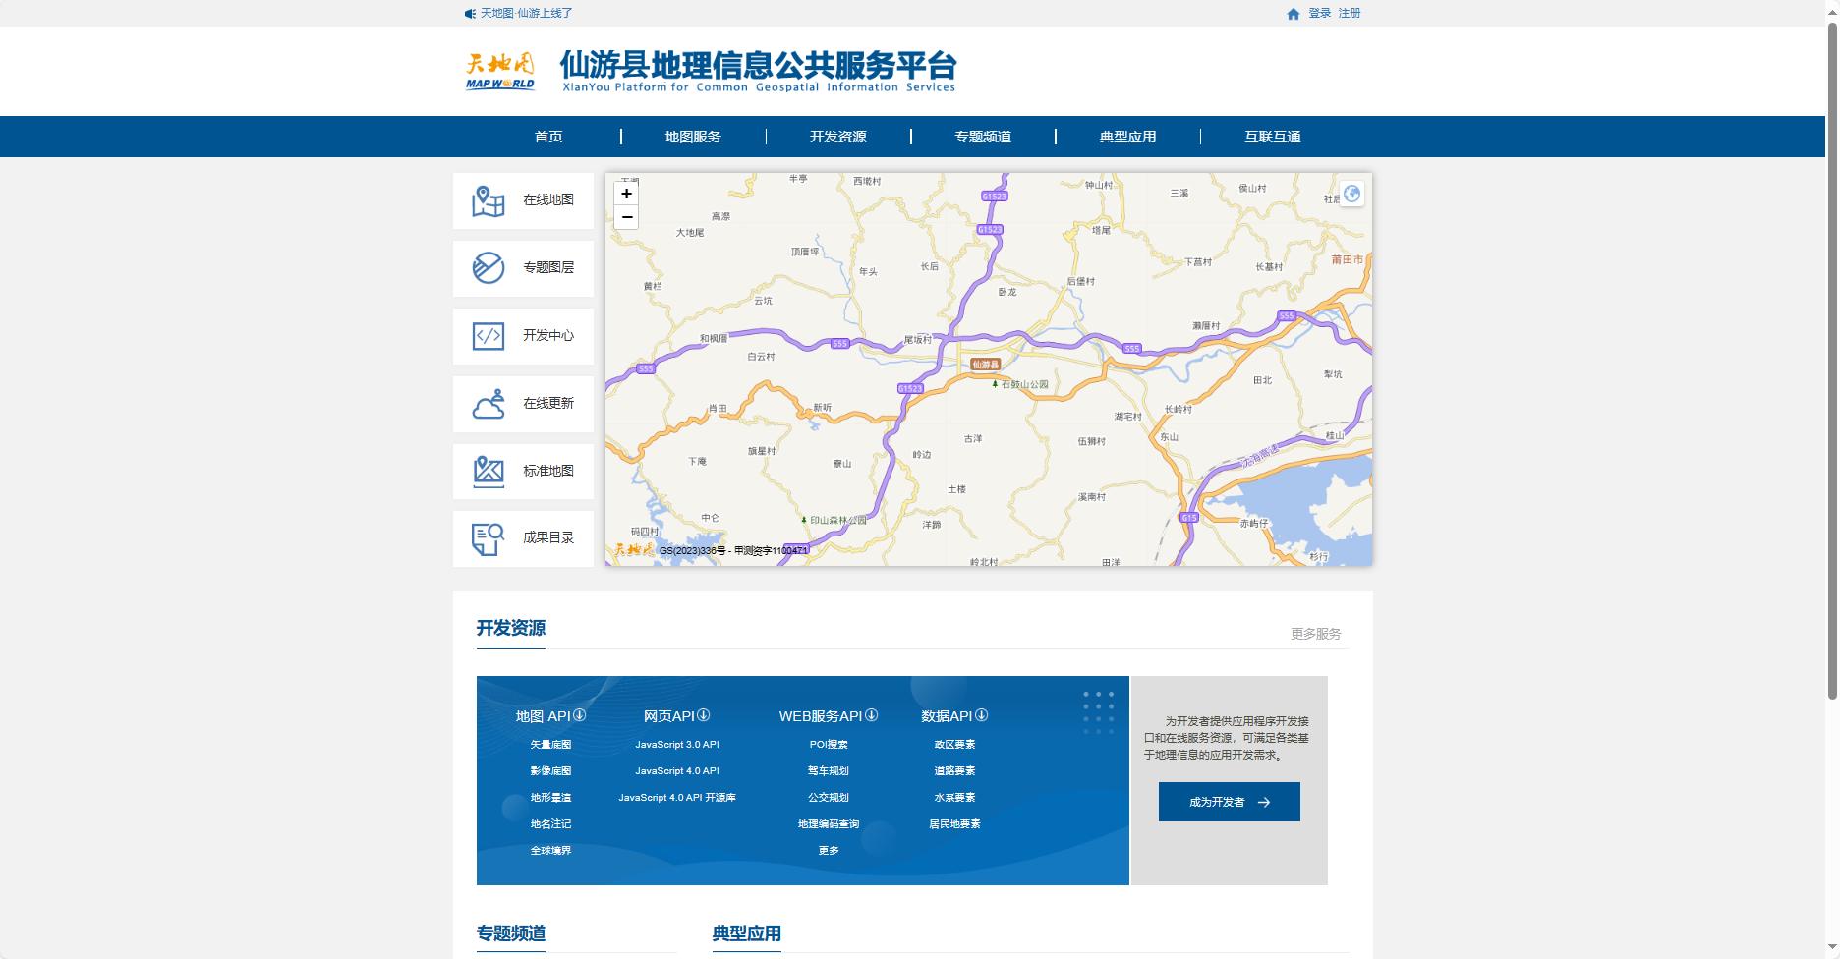The height and width of the screenshot is (959, 1840).
Task: Toggle the map layer switcher globe button
Action: coord(1351,194)
